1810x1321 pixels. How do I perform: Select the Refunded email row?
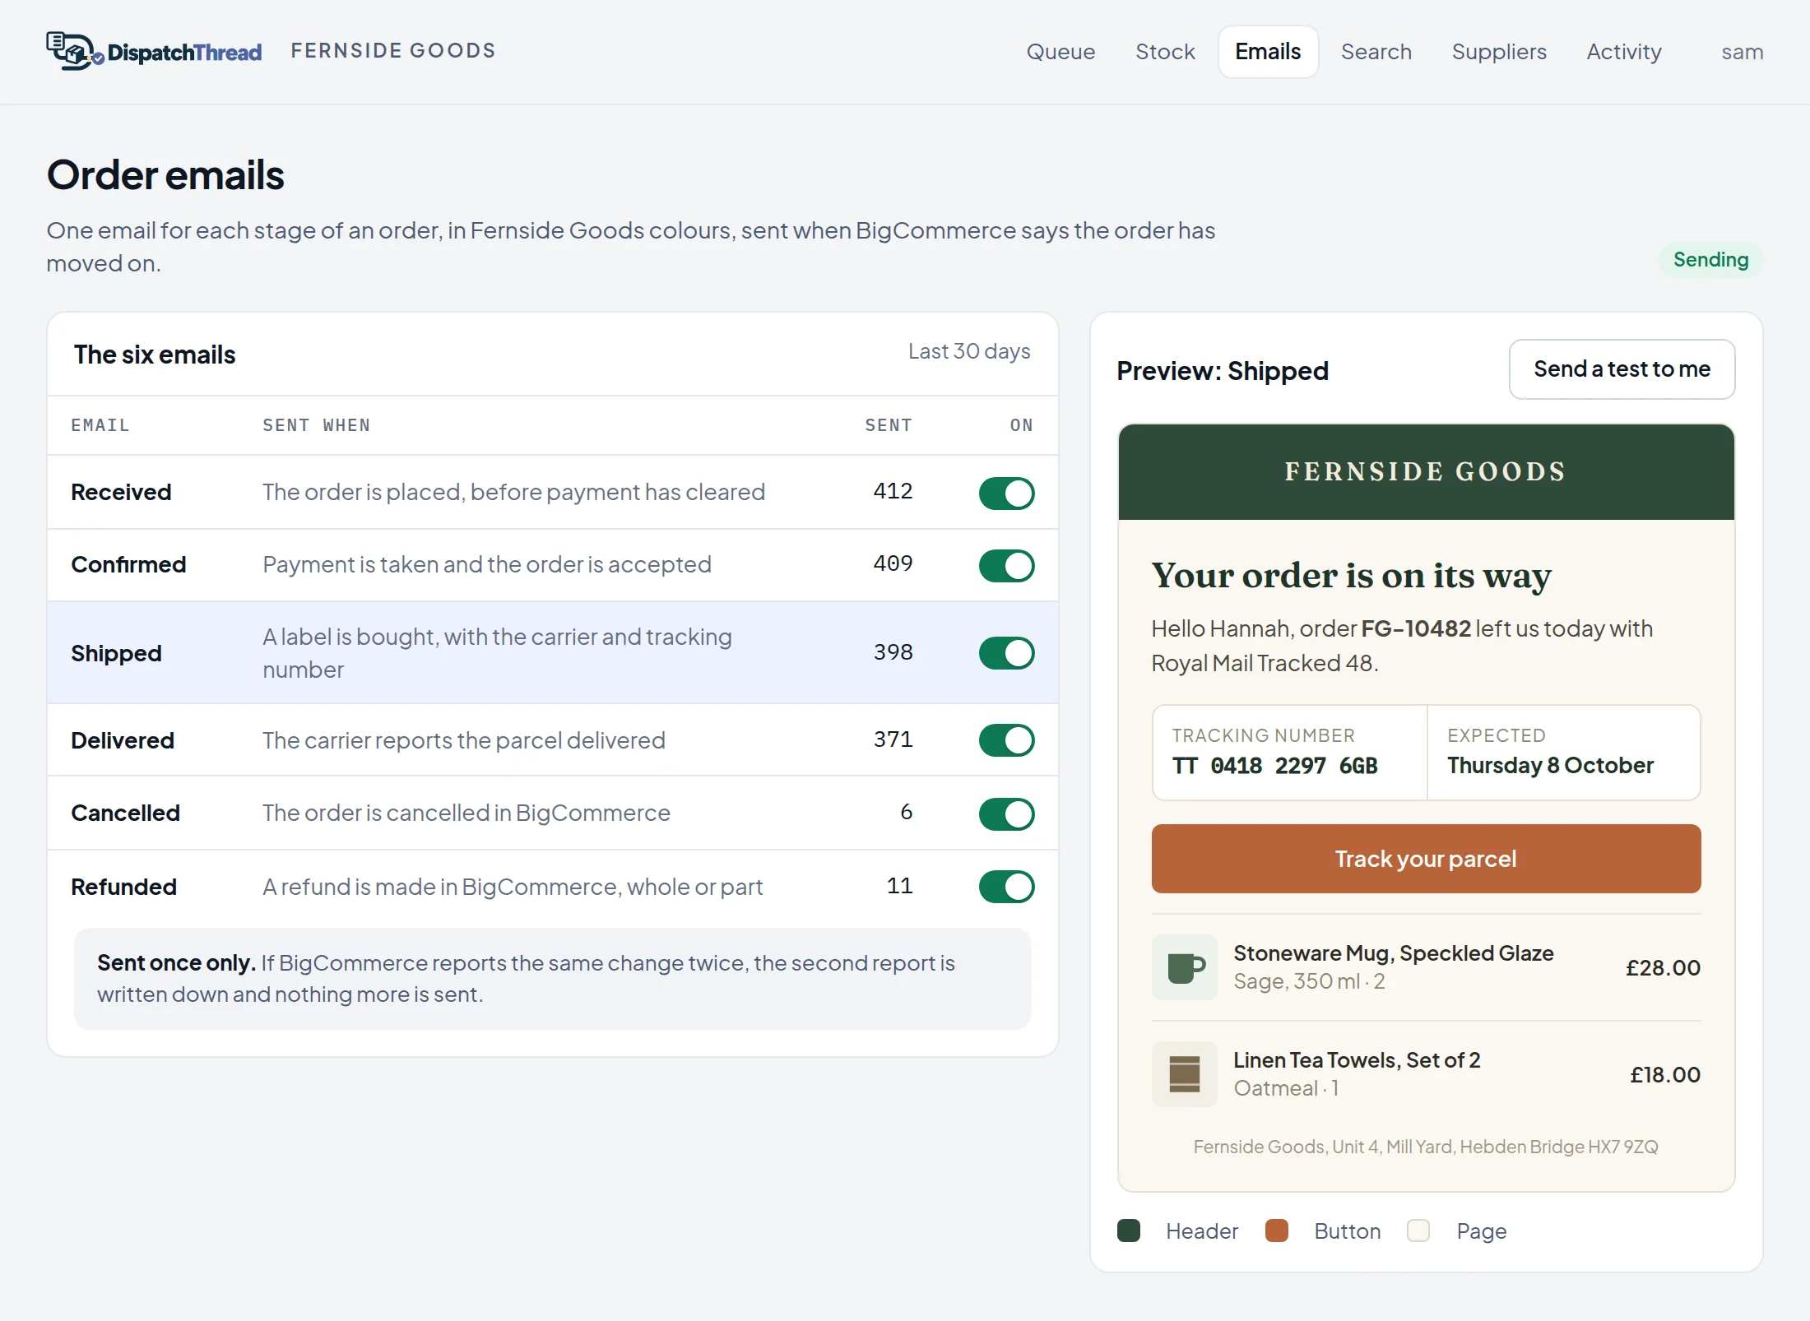pyautogui.click(x=553, y=887)
